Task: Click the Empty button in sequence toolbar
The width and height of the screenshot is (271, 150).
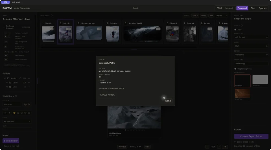Action: pos(204,16)
